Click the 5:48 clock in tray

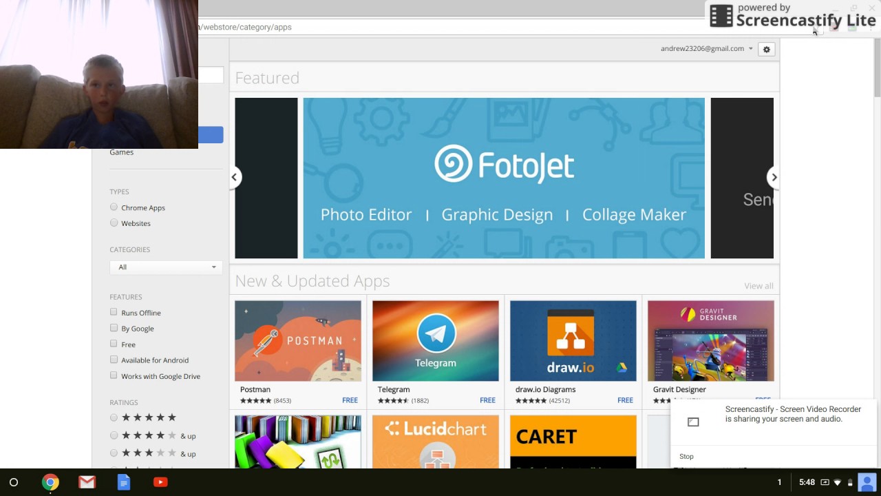click(807, 482)
